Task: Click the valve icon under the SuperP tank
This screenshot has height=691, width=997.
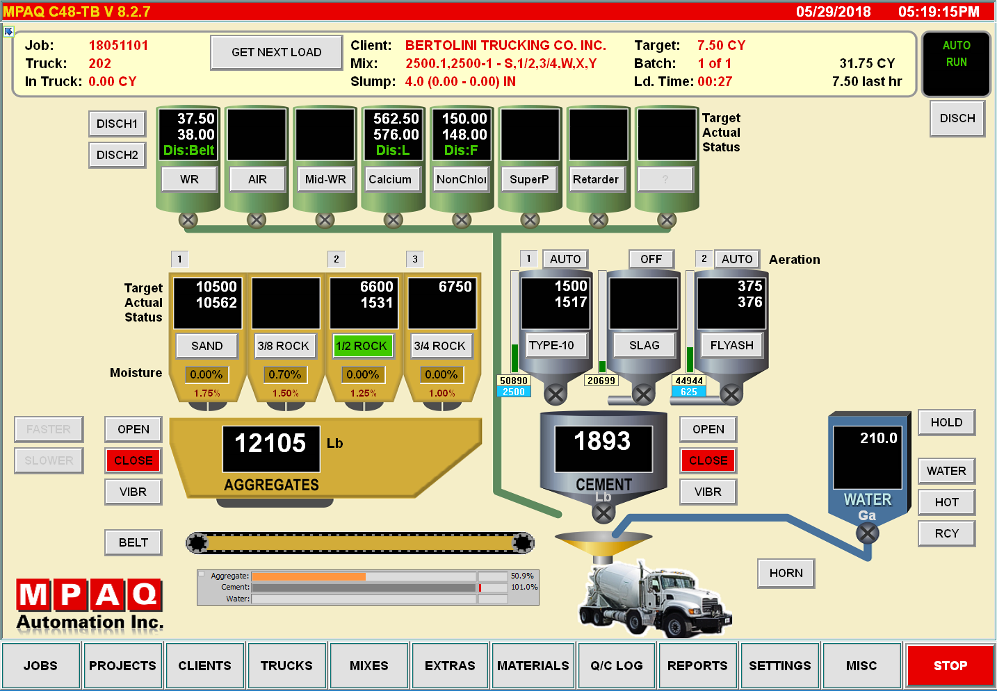Action: [x=530, y=220]
